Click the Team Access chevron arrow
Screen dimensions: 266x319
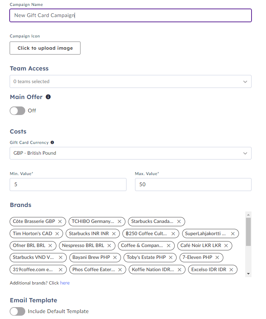click(x=245, y=82)
